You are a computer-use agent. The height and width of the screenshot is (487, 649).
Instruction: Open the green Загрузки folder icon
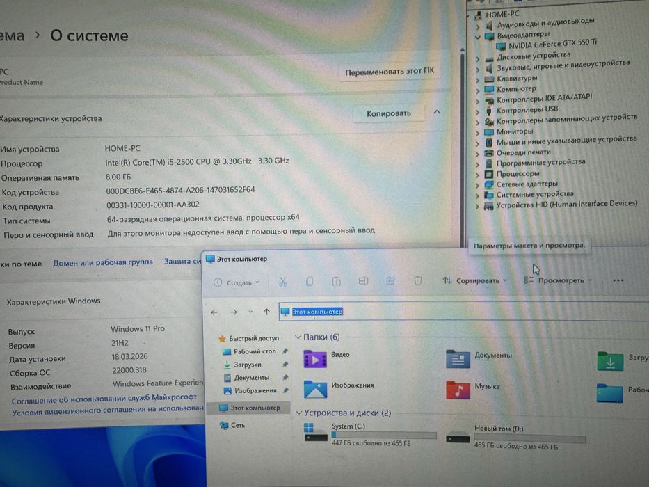(x=610, y=360)
